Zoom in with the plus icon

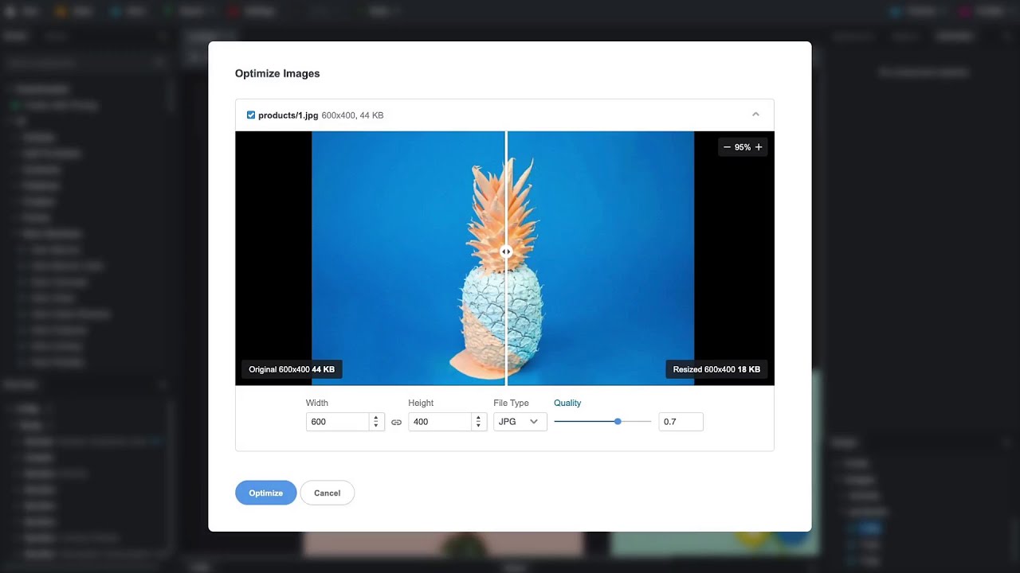tap(758, 146)
